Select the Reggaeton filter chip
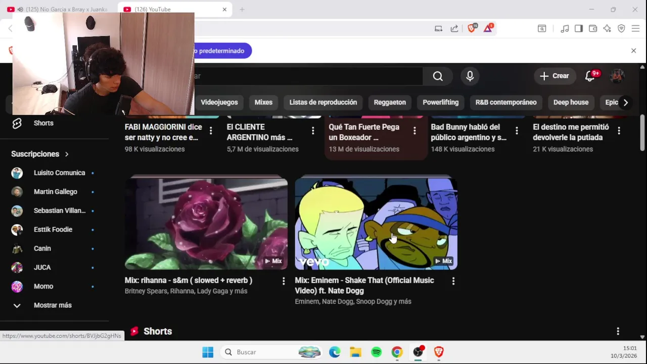Viewport: 647px width, 364px height. coord(390,102)
